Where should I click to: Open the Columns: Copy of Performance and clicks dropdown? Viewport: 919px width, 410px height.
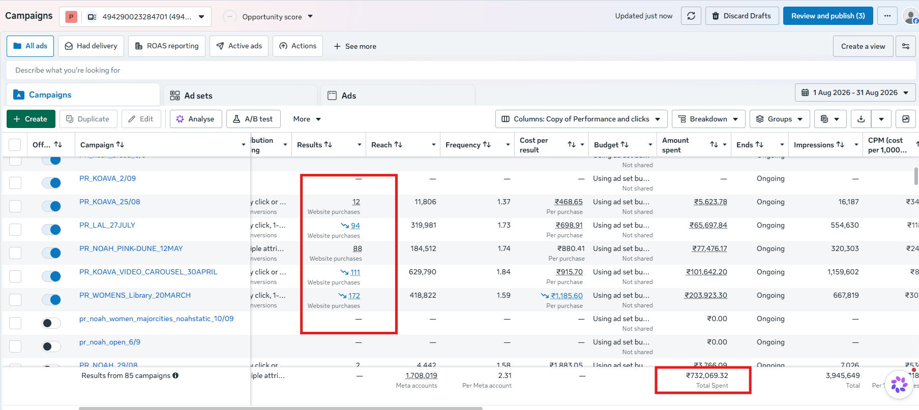(581, 119)
